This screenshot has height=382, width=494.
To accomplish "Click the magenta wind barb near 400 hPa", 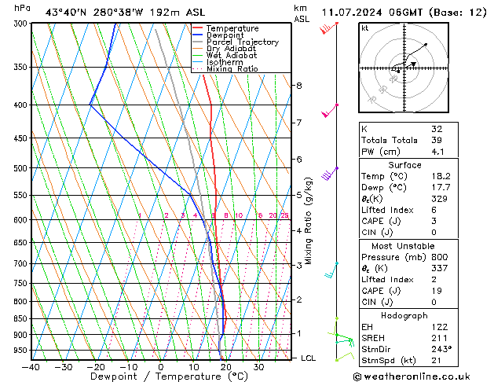I will tap(331, 110).
